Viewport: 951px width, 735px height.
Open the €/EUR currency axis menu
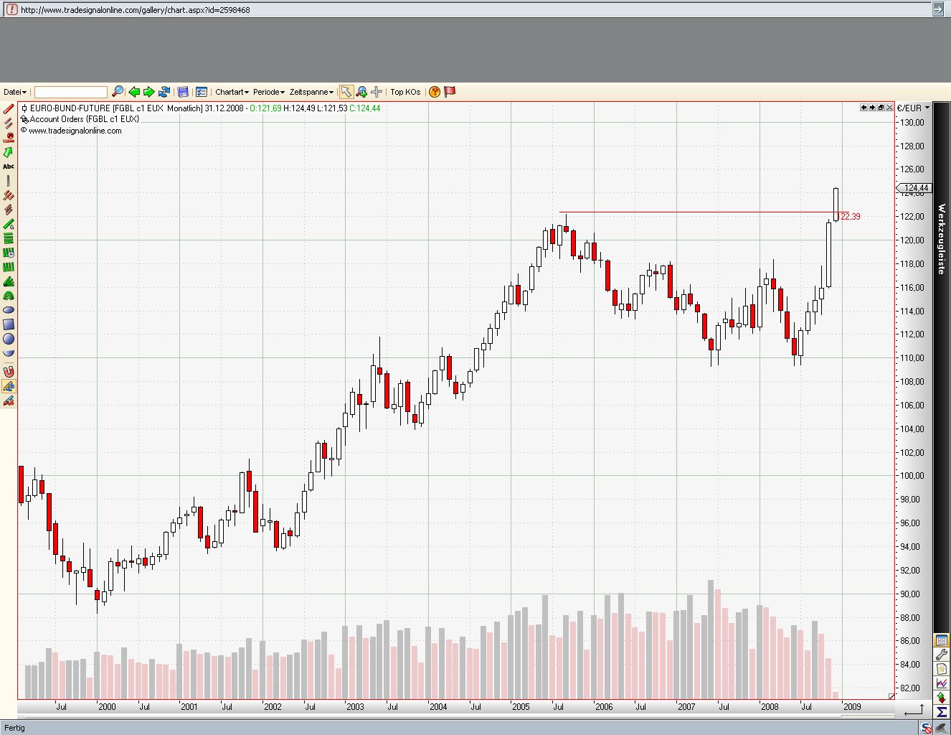[913, 108]
